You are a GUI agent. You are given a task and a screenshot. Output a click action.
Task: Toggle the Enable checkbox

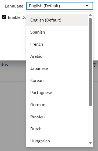tap(4, 17)
